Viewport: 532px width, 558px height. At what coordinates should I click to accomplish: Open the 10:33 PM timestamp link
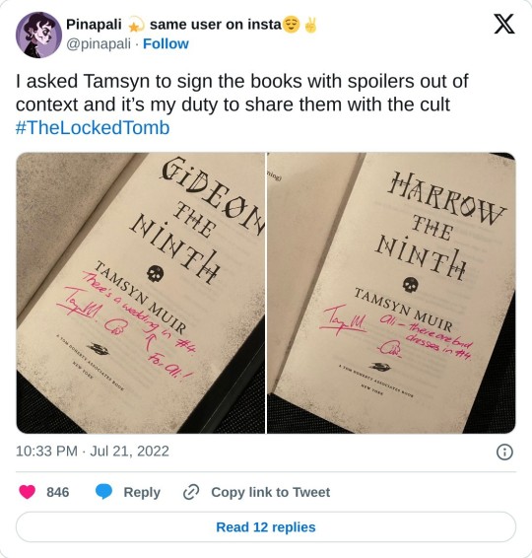(46, 452)
